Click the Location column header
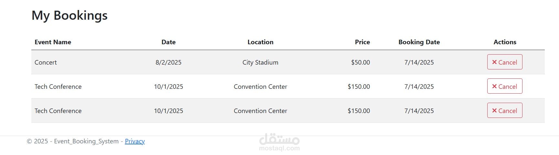 pyautogui.click(x=260, y=42)
